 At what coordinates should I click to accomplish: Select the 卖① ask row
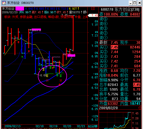120,38
